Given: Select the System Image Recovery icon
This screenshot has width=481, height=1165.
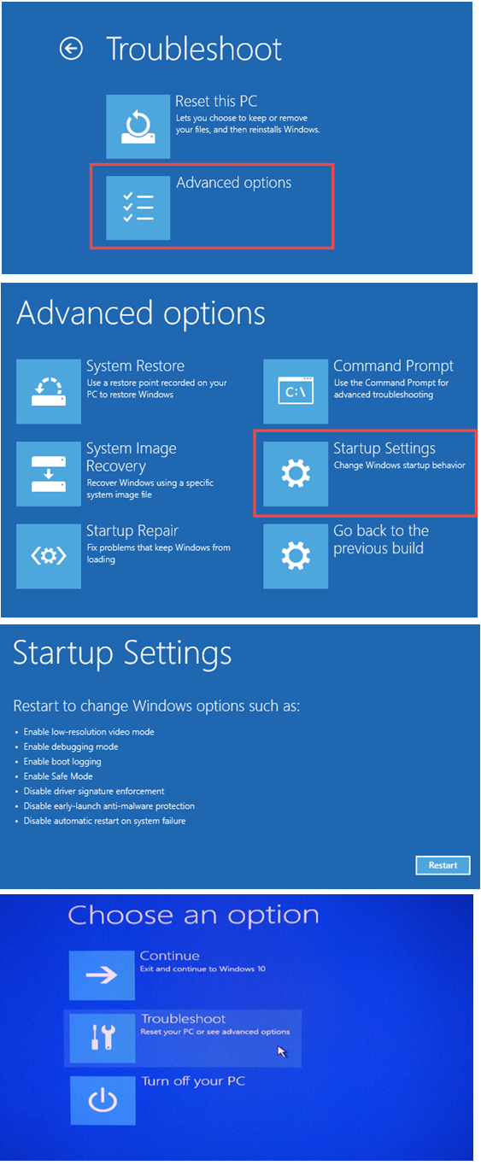Looking at the screenshot, I should (x=49, y=474).
